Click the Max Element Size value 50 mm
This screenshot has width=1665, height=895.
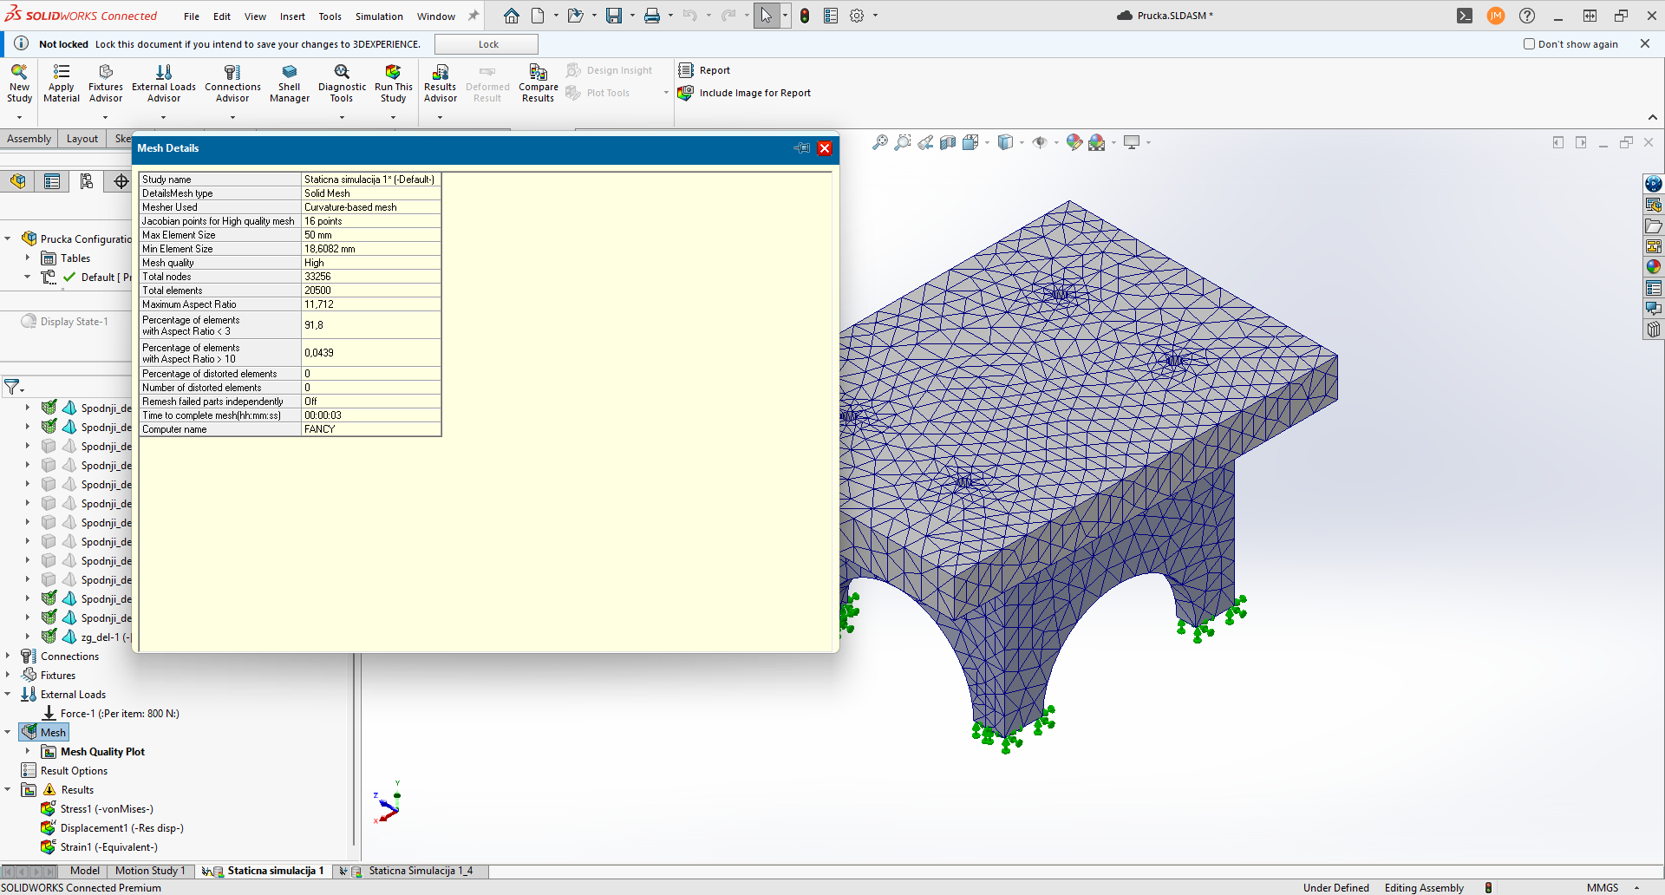[x=371, y=235]
